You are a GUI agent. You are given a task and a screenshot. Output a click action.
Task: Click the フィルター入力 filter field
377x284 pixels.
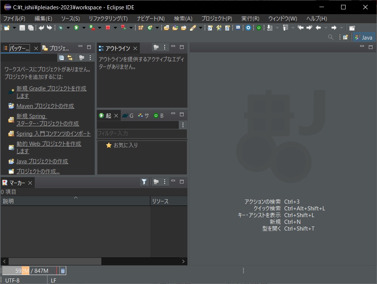click(142, 133)
